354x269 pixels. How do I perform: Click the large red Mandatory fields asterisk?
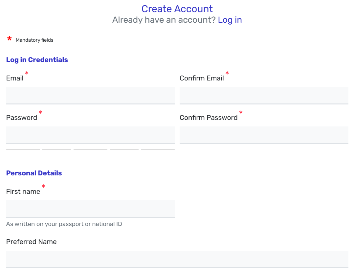(9, 38)
